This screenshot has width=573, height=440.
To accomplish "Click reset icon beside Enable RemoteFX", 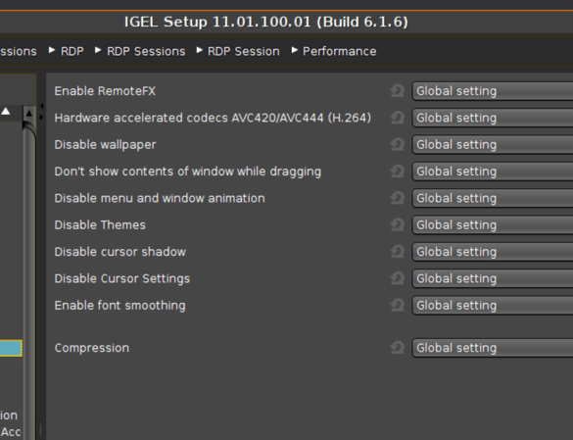I will pos(398,91).
